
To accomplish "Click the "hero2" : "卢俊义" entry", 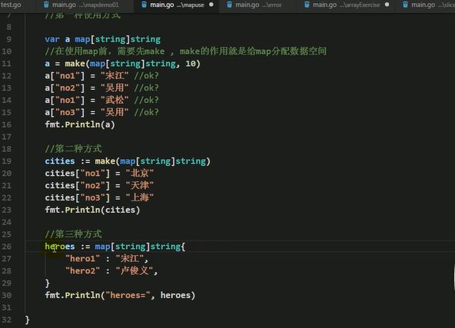I will [x=111, y=270].
